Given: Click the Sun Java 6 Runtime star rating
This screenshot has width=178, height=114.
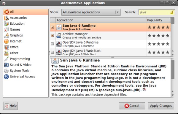Looking at the screenshot, I should pyautogui.click(x=158, y=27).
